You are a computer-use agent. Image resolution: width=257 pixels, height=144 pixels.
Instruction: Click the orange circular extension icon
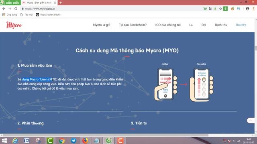point(233,9)
